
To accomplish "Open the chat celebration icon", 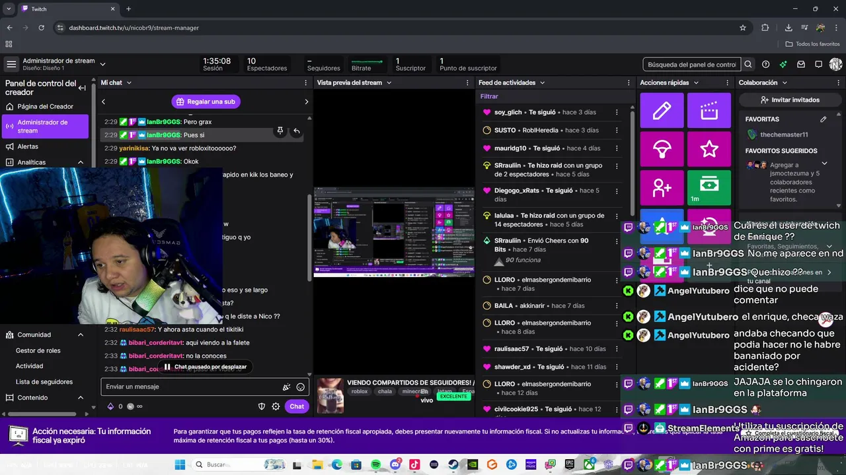I will pyautogui.click(x=286, y=387).
